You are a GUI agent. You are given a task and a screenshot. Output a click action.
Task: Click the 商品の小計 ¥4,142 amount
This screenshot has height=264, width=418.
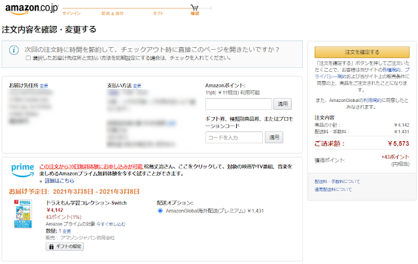(x=402, y=125)
